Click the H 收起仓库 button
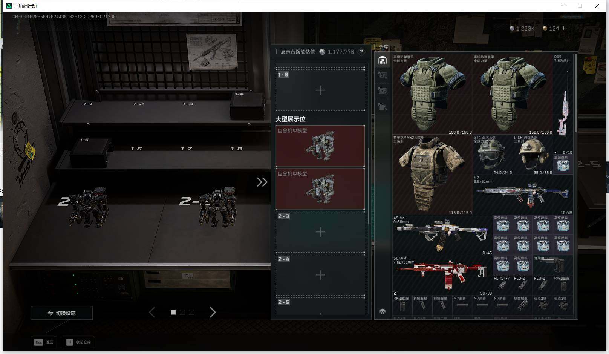 pos(79,342)
